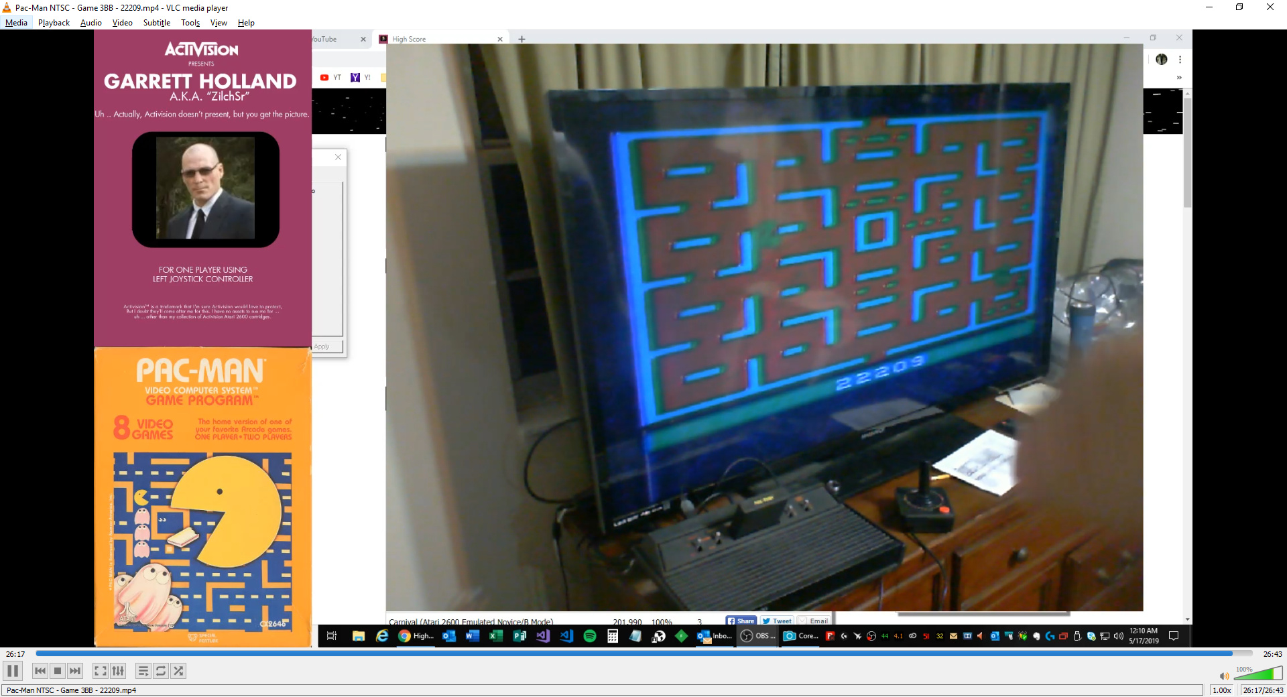1287x697 pixels.
Task: Click the 26:17/26:43 elapsed time label
Action: point(1263,690)
